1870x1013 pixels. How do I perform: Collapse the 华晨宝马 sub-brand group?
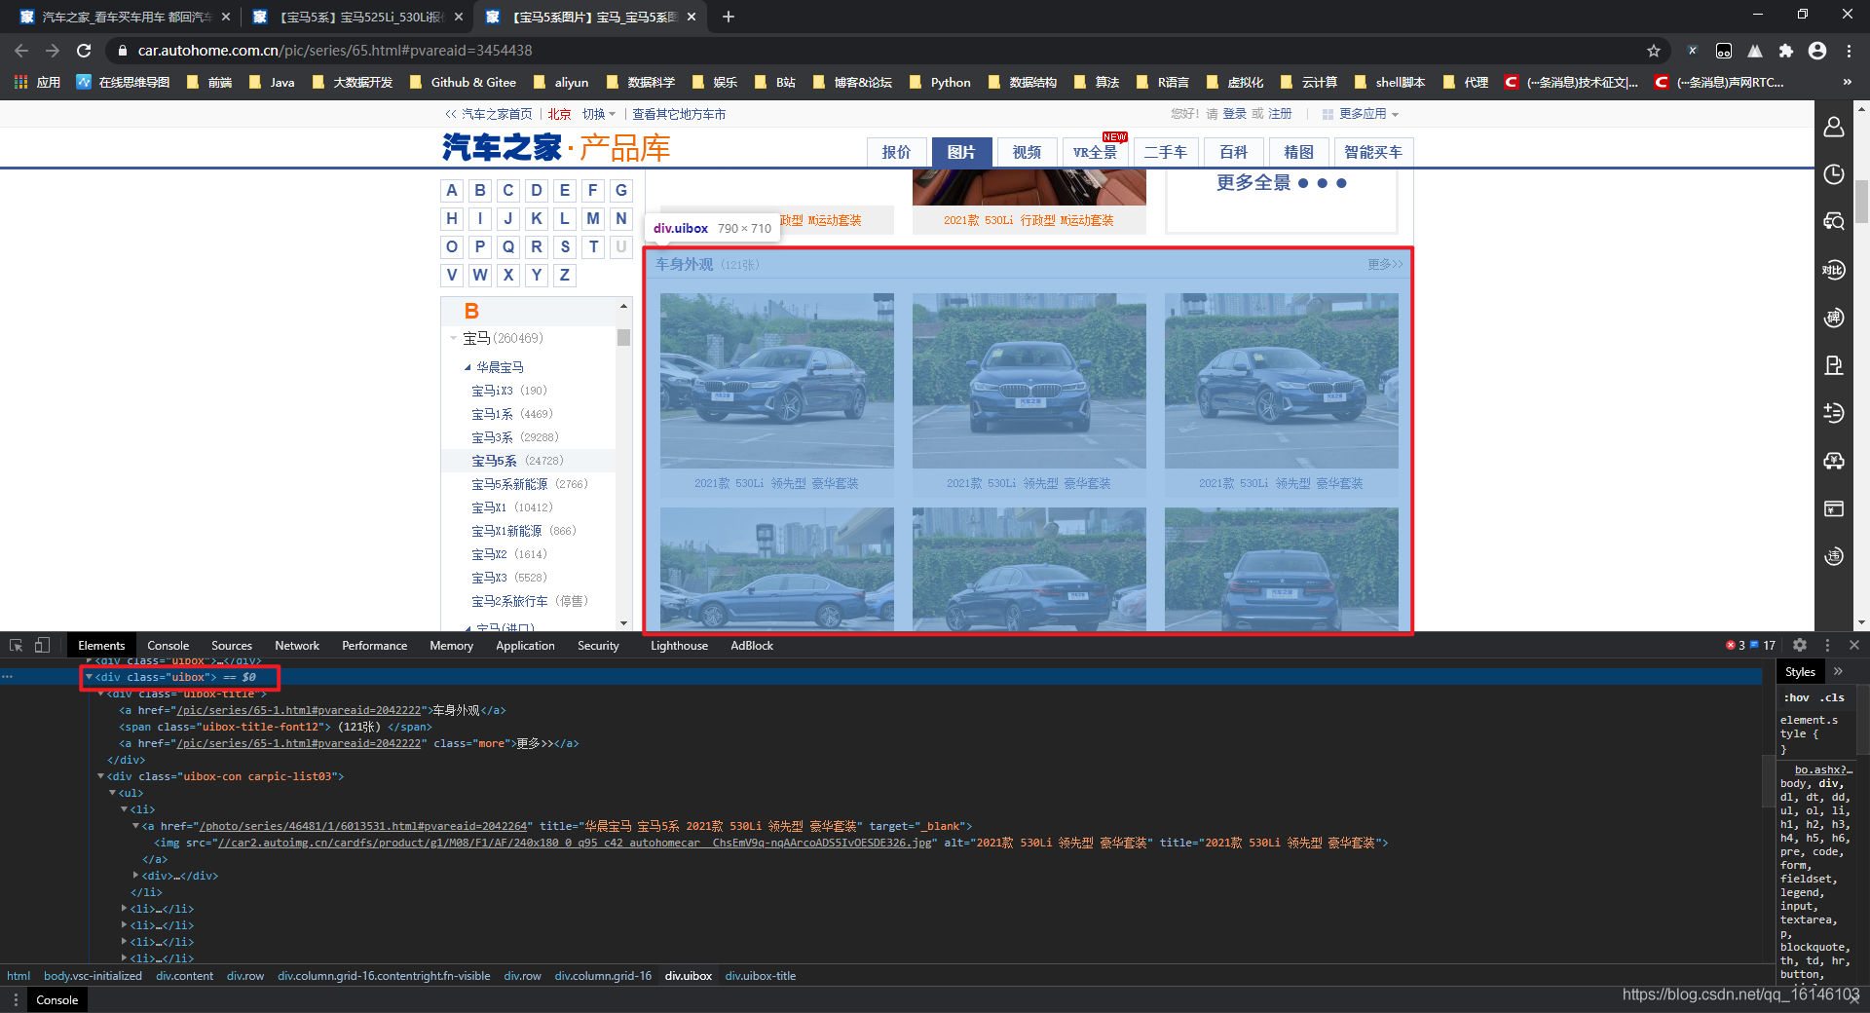tap(467, 367)
